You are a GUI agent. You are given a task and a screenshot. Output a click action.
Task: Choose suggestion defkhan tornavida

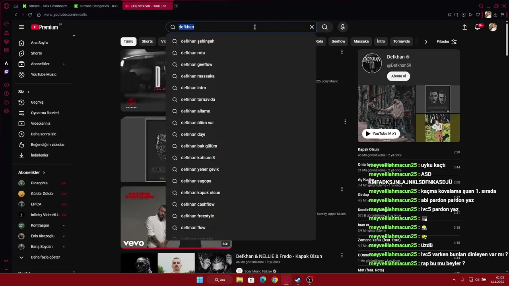pos(241,99)
